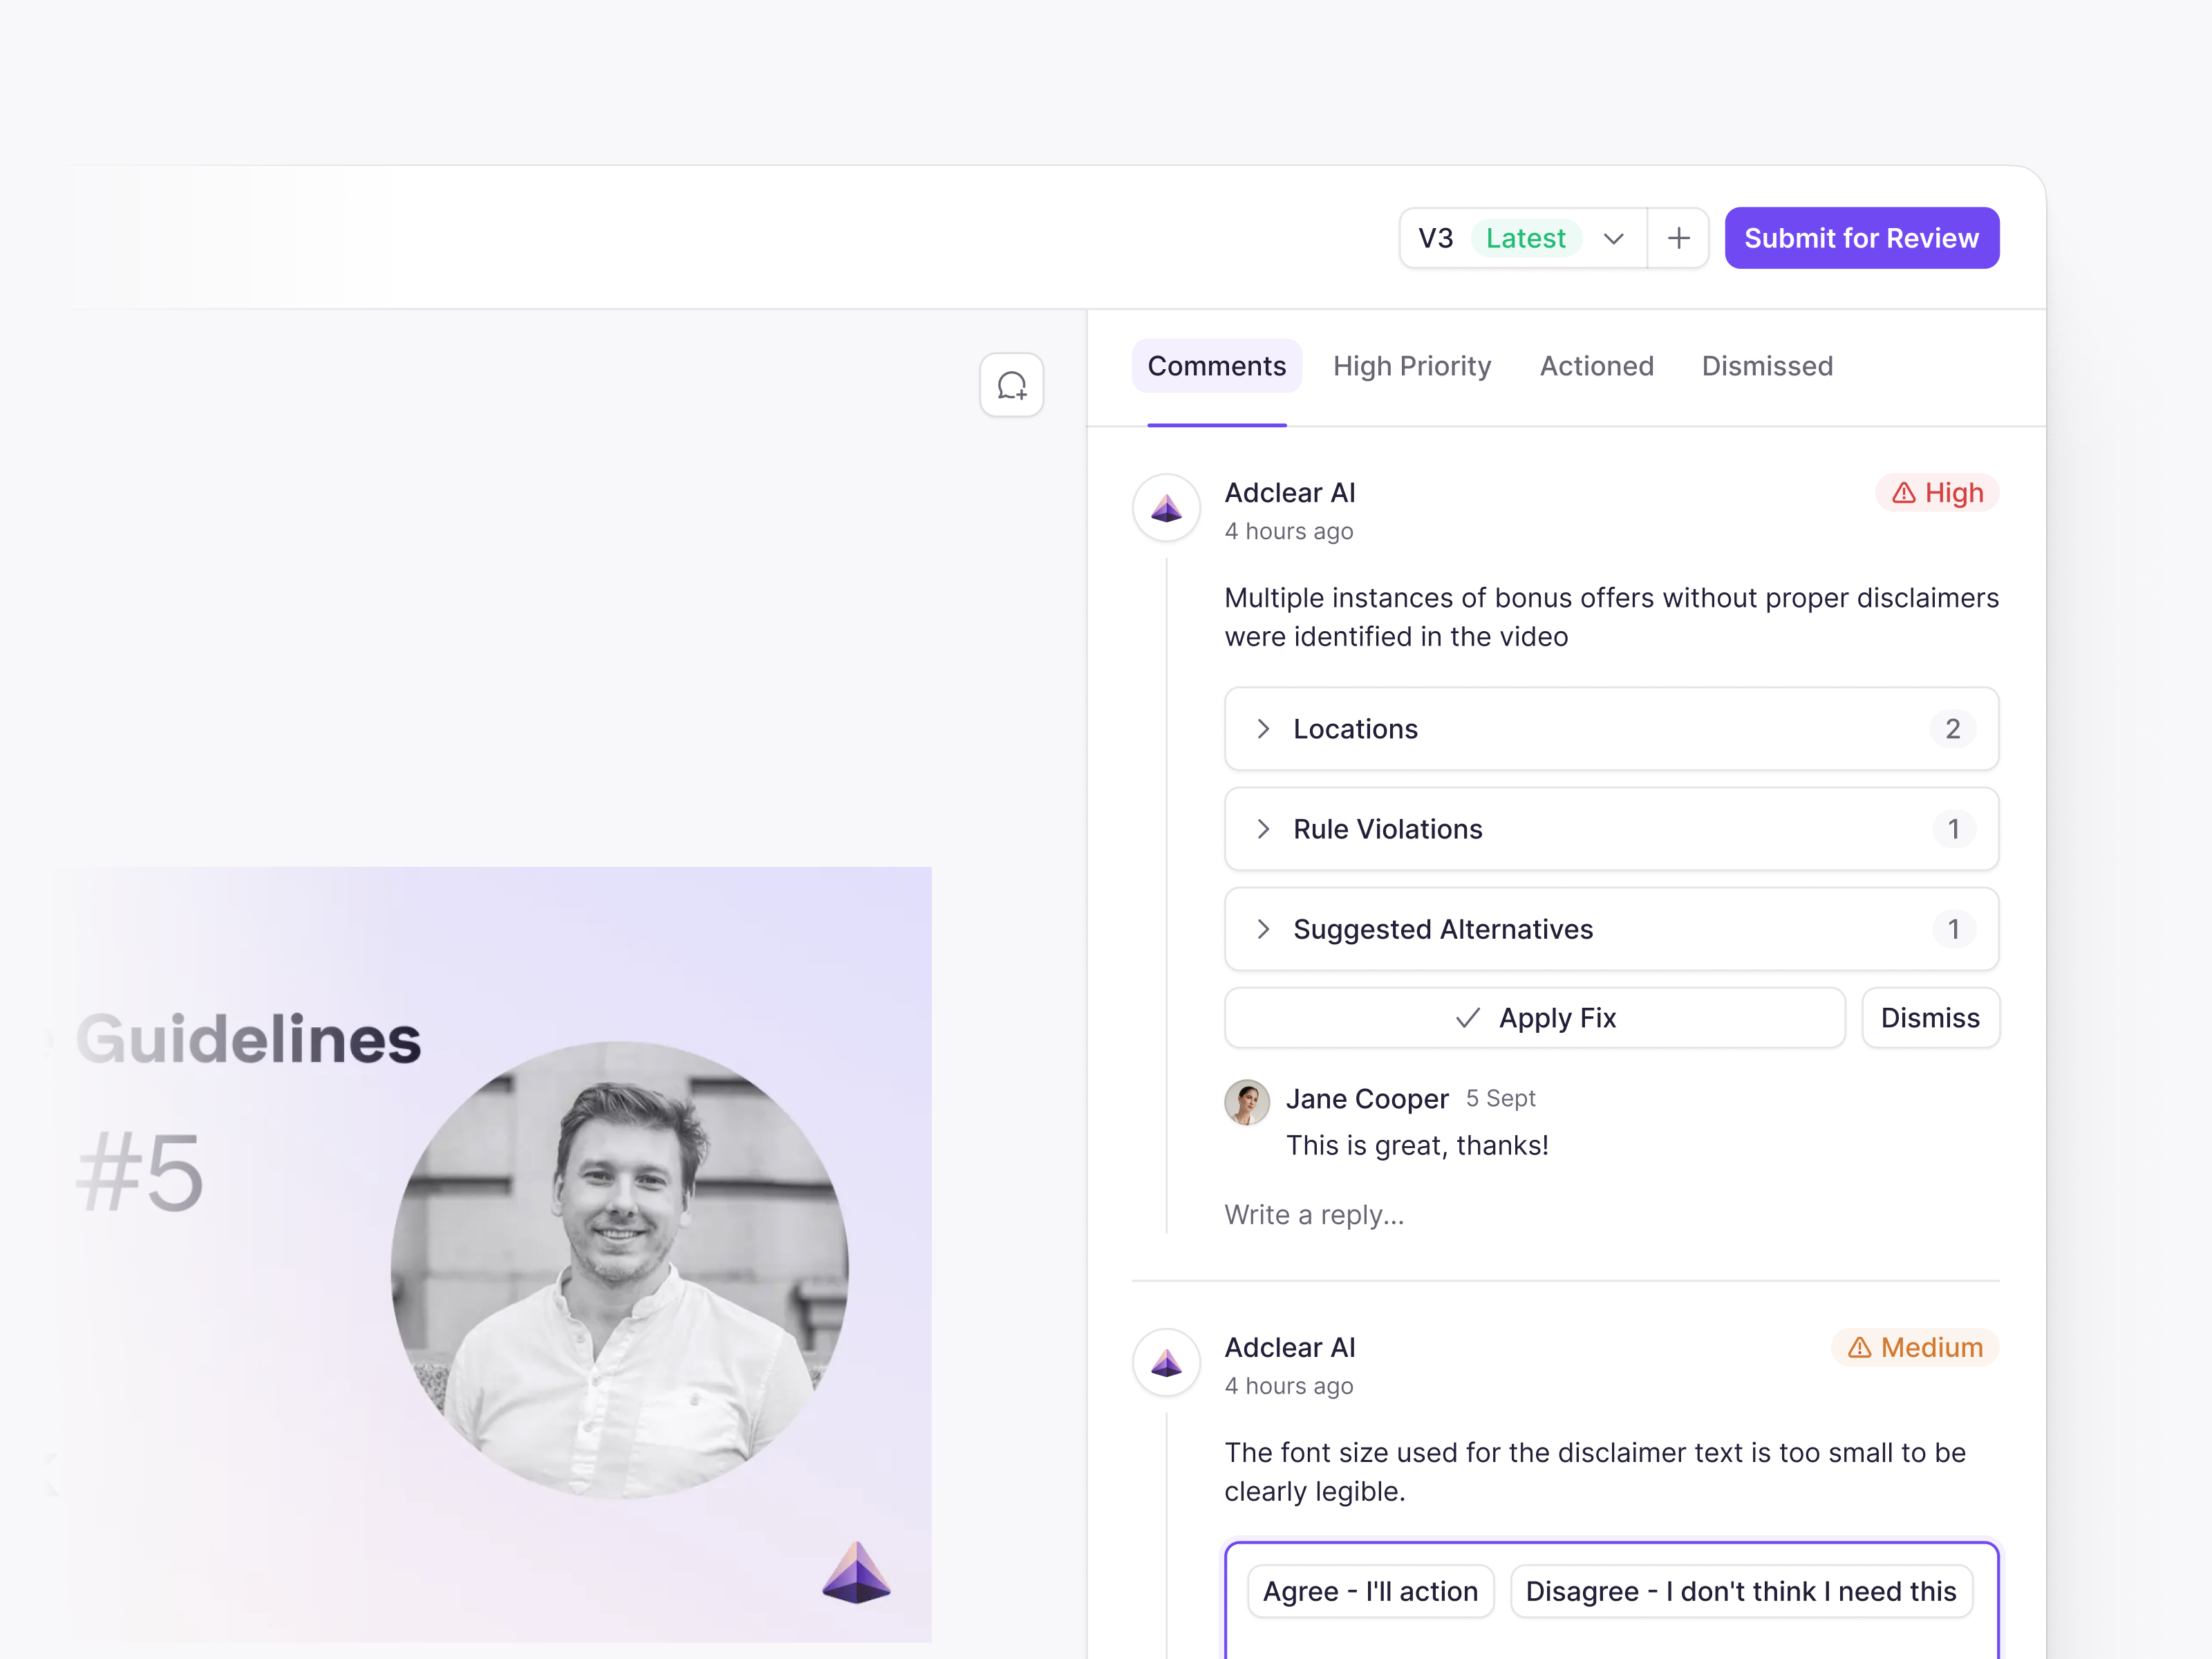Switch to the High Priority tab
The width and height of the screenshot is (2212, 1659).
coord(1411,366)
